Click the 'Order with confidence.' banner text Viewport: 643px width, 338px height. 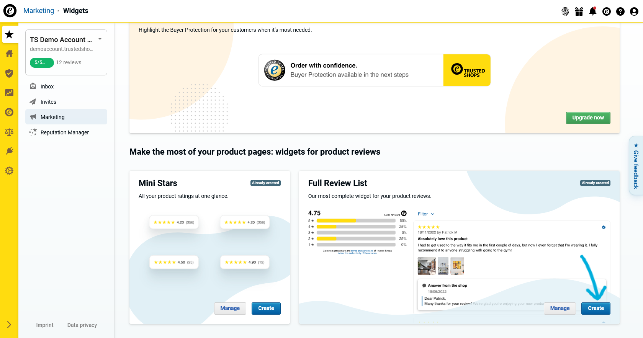tap(324, 65)
